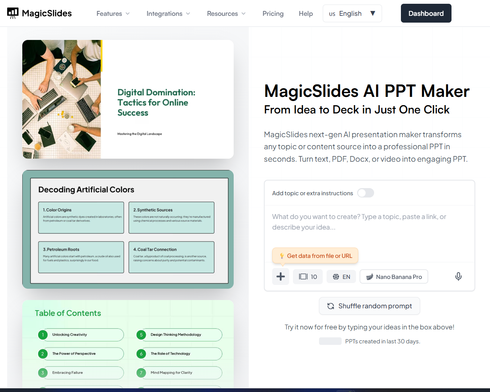Click 'Design Thinking Methodology' contents entry
The image size is (490, 392).
pyautogui.click(x=179, y=335)
